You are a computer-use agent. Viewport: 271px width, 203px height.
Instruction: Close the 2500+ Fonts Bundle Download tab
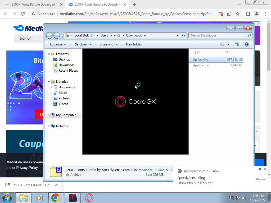(61, 5)
